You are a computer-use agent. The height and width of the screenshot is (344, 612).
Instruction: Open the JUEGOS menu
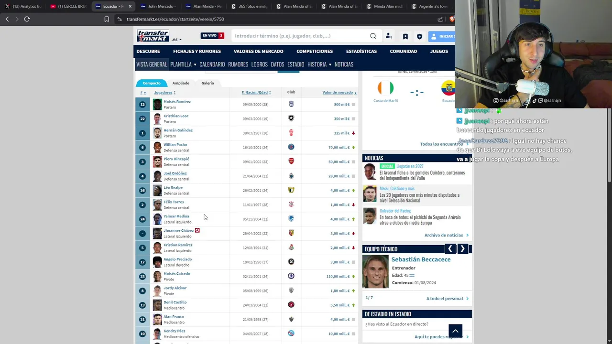(x=439, y=51)
